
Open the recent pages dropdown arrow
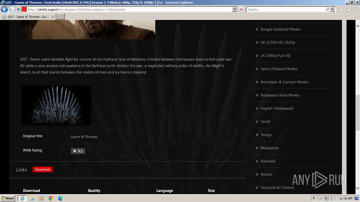18,10
